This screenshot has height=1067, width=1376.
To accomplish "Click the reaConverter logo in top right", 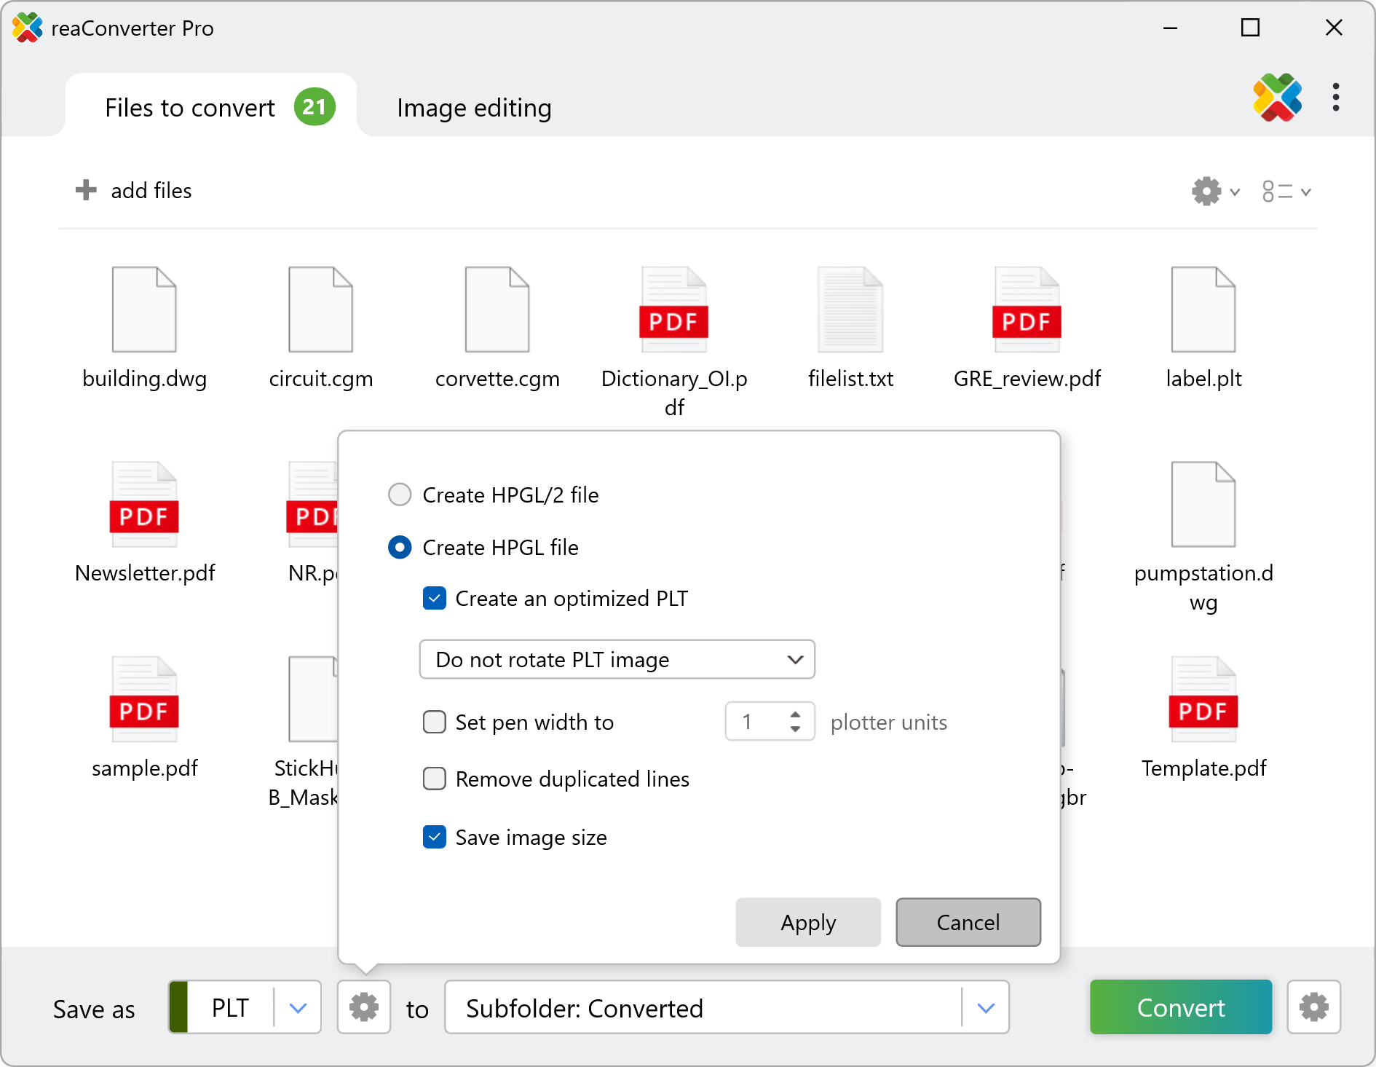I will coord(1277,98).
